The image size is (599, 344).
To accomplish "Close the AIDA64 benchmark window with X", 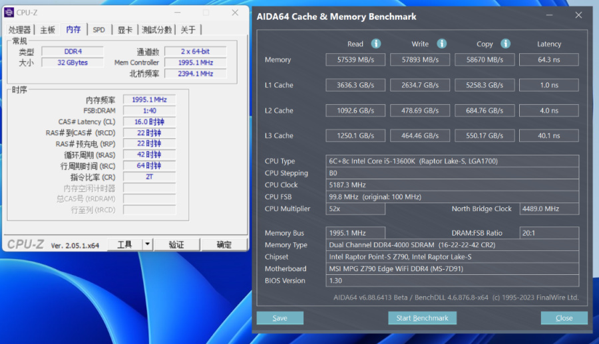I will coord(578,15).
